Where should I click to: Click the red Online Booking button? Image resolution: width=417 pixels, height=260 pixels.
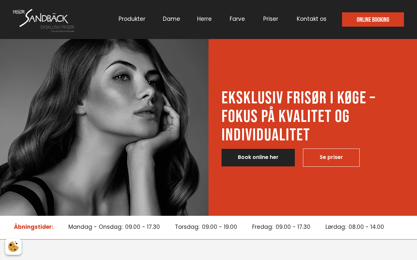[373, 19]
